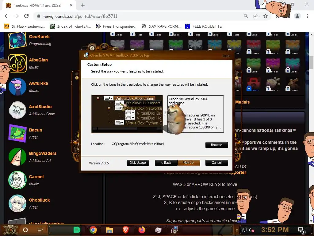314x236 pixels.
Task: Open the steampunk Start button
Action: coord(11,230)
